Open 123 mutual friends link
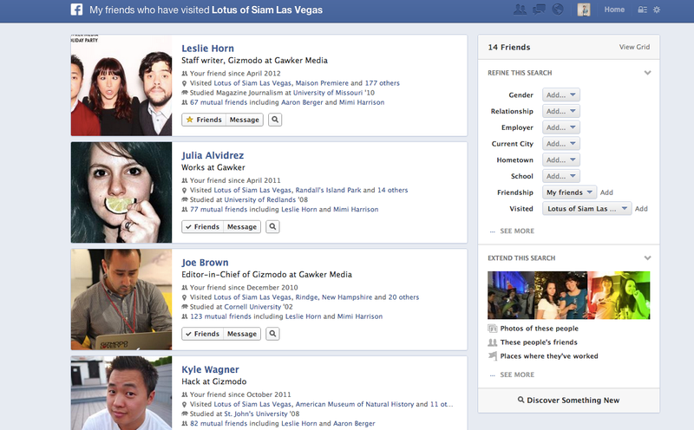The width and height of the screenshot is (694, 430). pyautogui.click(x=220, y=316)
